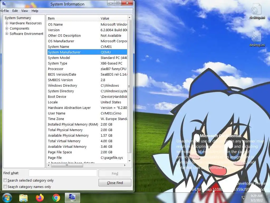Enable Search selected category only
This screenshot has width=270, height=203.
coord(5,180)
